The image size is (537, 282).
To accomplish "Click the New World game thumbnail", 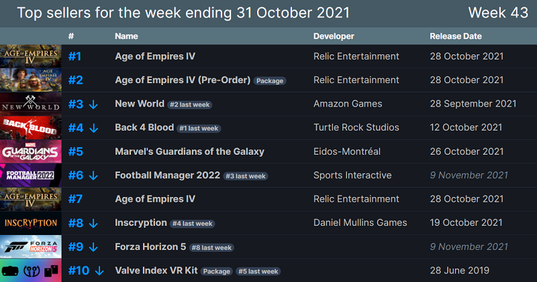I will pyautogui.click(x=31, y=104).
